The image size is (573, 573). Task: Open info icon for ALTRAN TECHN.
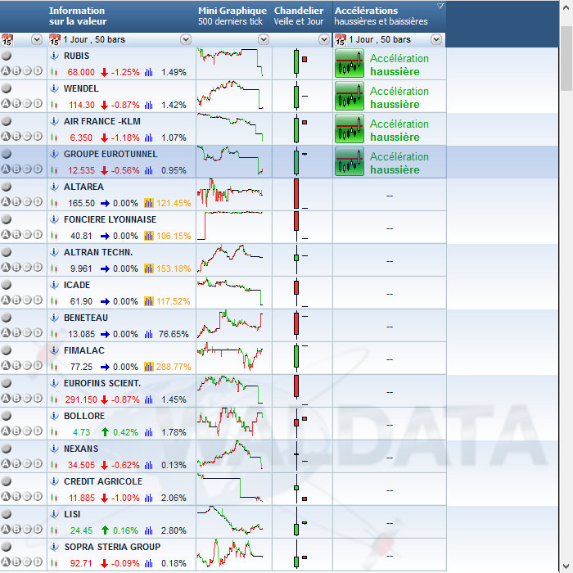click(55, 252)
